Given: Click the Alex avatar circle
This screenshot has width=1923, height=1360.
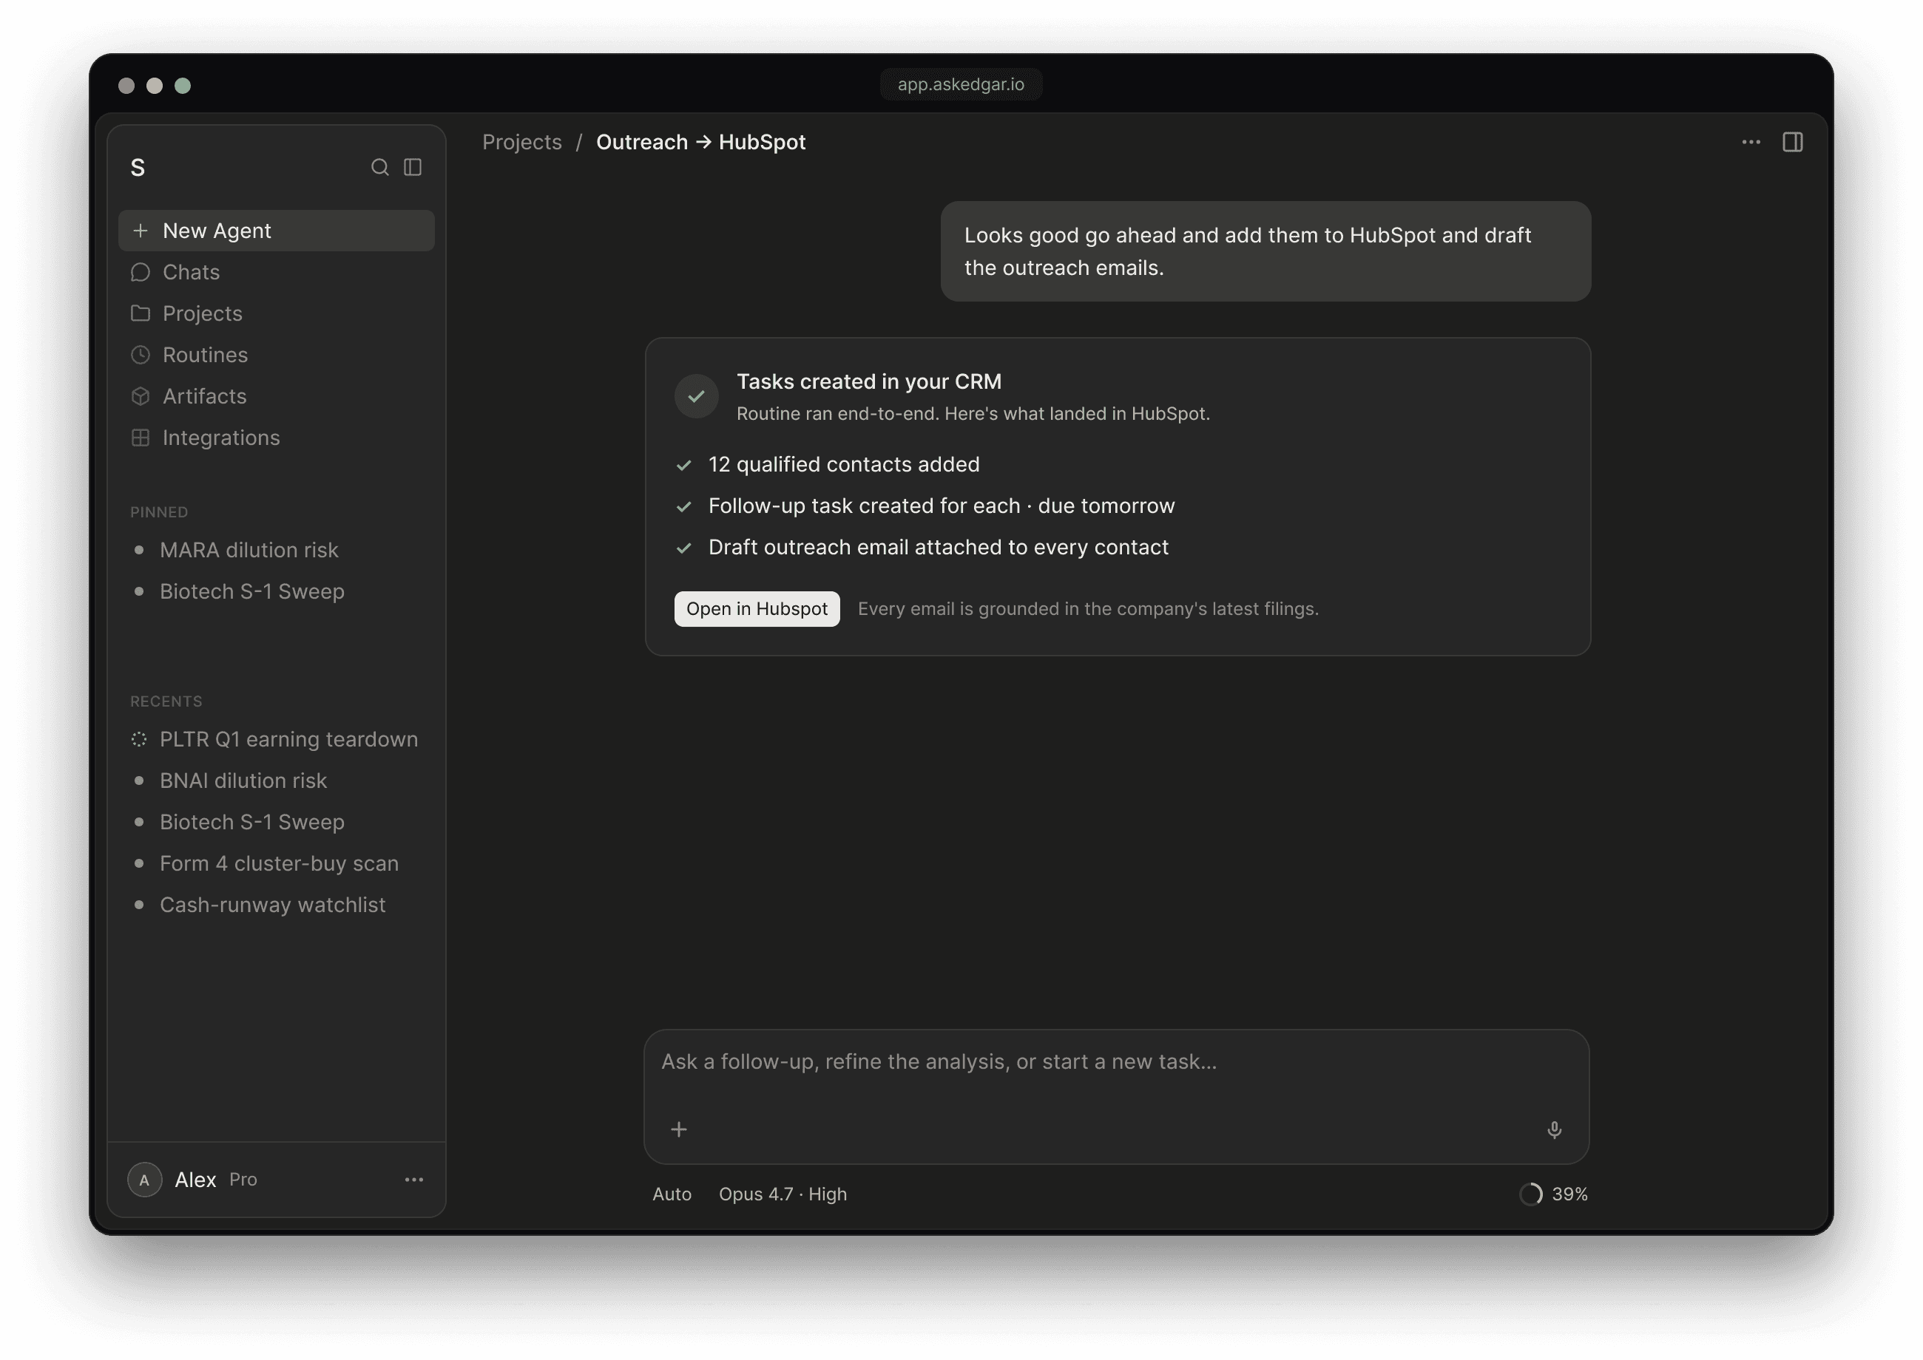Looking at the screenshot, I should tap(144, 1180).
